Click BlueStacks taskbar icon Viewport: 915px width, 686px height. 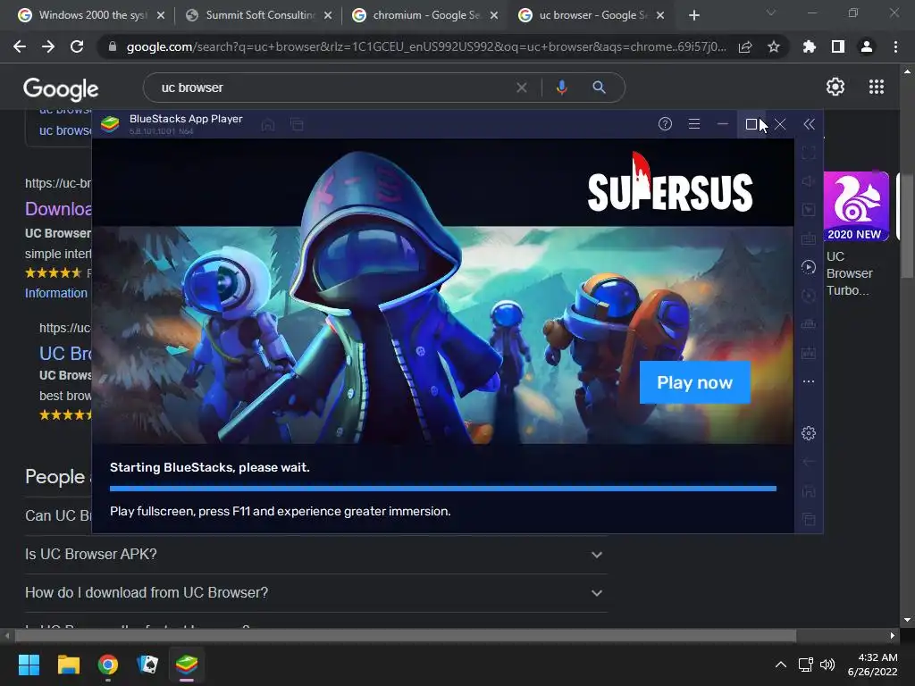point(187,665)
